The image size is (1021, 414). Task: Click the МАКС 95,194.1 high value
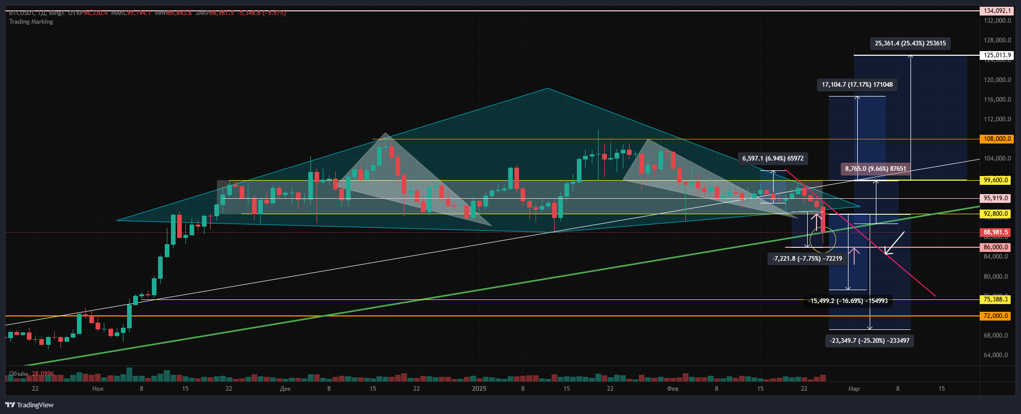(131, 13)
